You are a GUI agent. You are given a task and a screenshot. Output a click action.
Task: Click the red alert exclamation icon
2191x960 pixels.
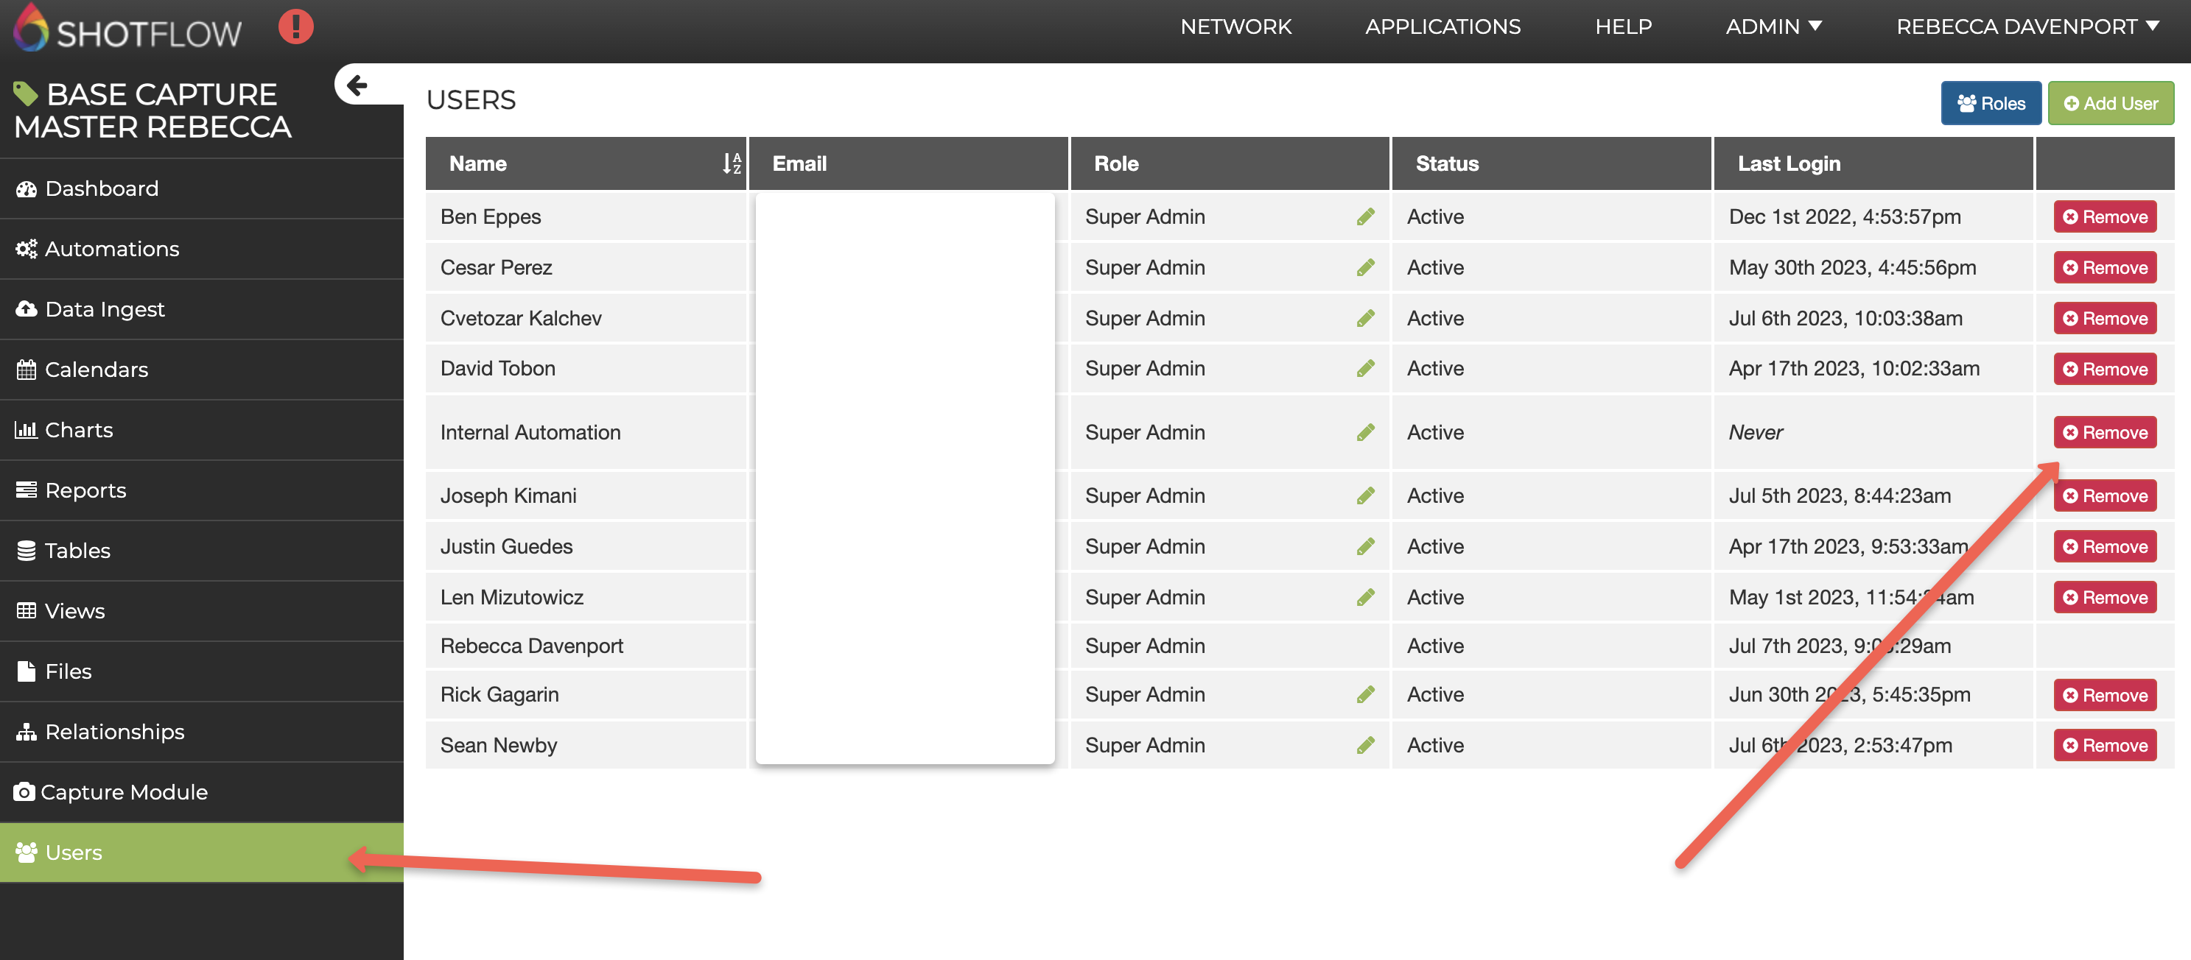(295, 27)
